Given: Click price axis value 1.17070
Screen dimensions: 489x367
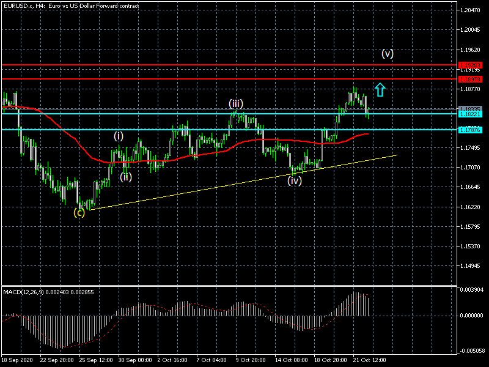Looking at the screenshot, I should coord(470,168).
